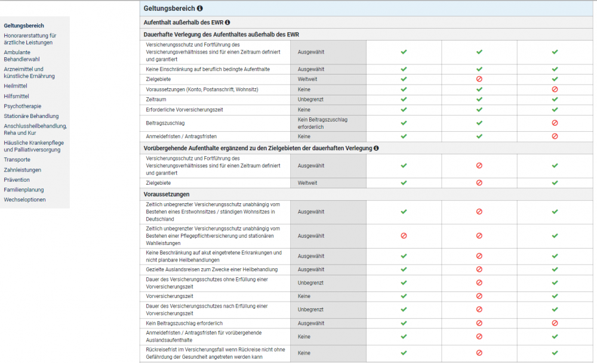Viewport: 597px width, 363px height.
Task: Click the green checkmark in the Pflegepflichtversicherung row
Action: (x=555, y=236)
